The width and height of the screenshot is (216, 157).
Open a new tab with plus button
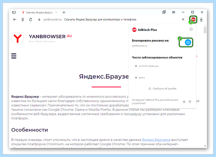pos(64,12)
